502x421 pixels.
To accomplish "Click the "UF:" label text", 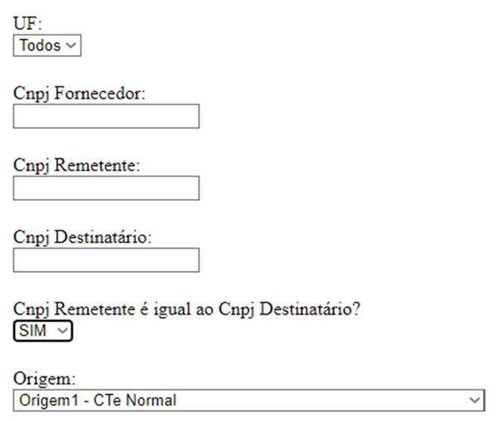I will click(x=27, y=26).
